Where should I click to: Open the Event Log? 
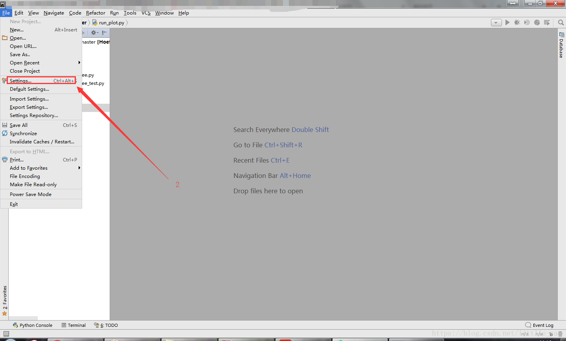click(x=542, y=325)
